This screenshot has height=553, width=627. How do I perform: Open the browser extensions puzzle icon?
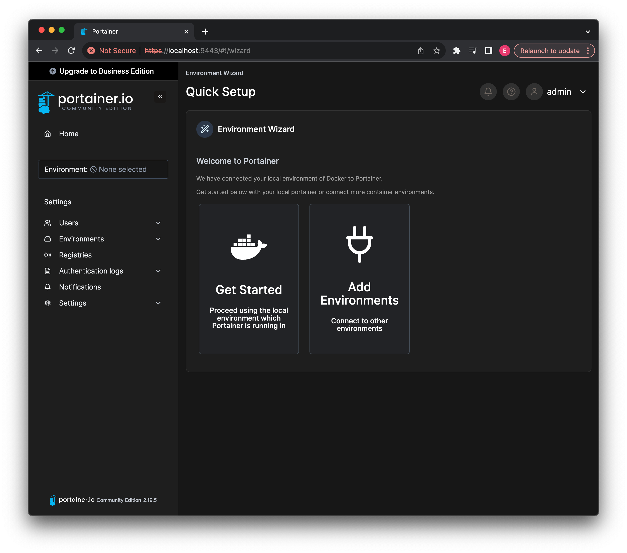coord(456,51)
